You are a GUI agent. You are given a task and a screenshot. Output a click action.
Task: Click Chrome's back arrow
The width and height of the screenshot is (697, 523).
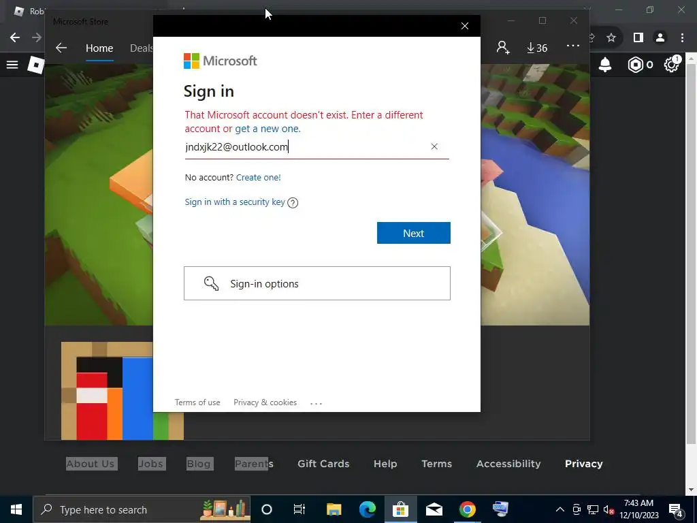(x=15, y=37)
